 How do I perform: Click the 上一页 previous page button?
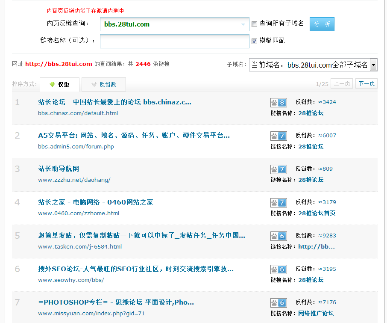coord(342,83)
